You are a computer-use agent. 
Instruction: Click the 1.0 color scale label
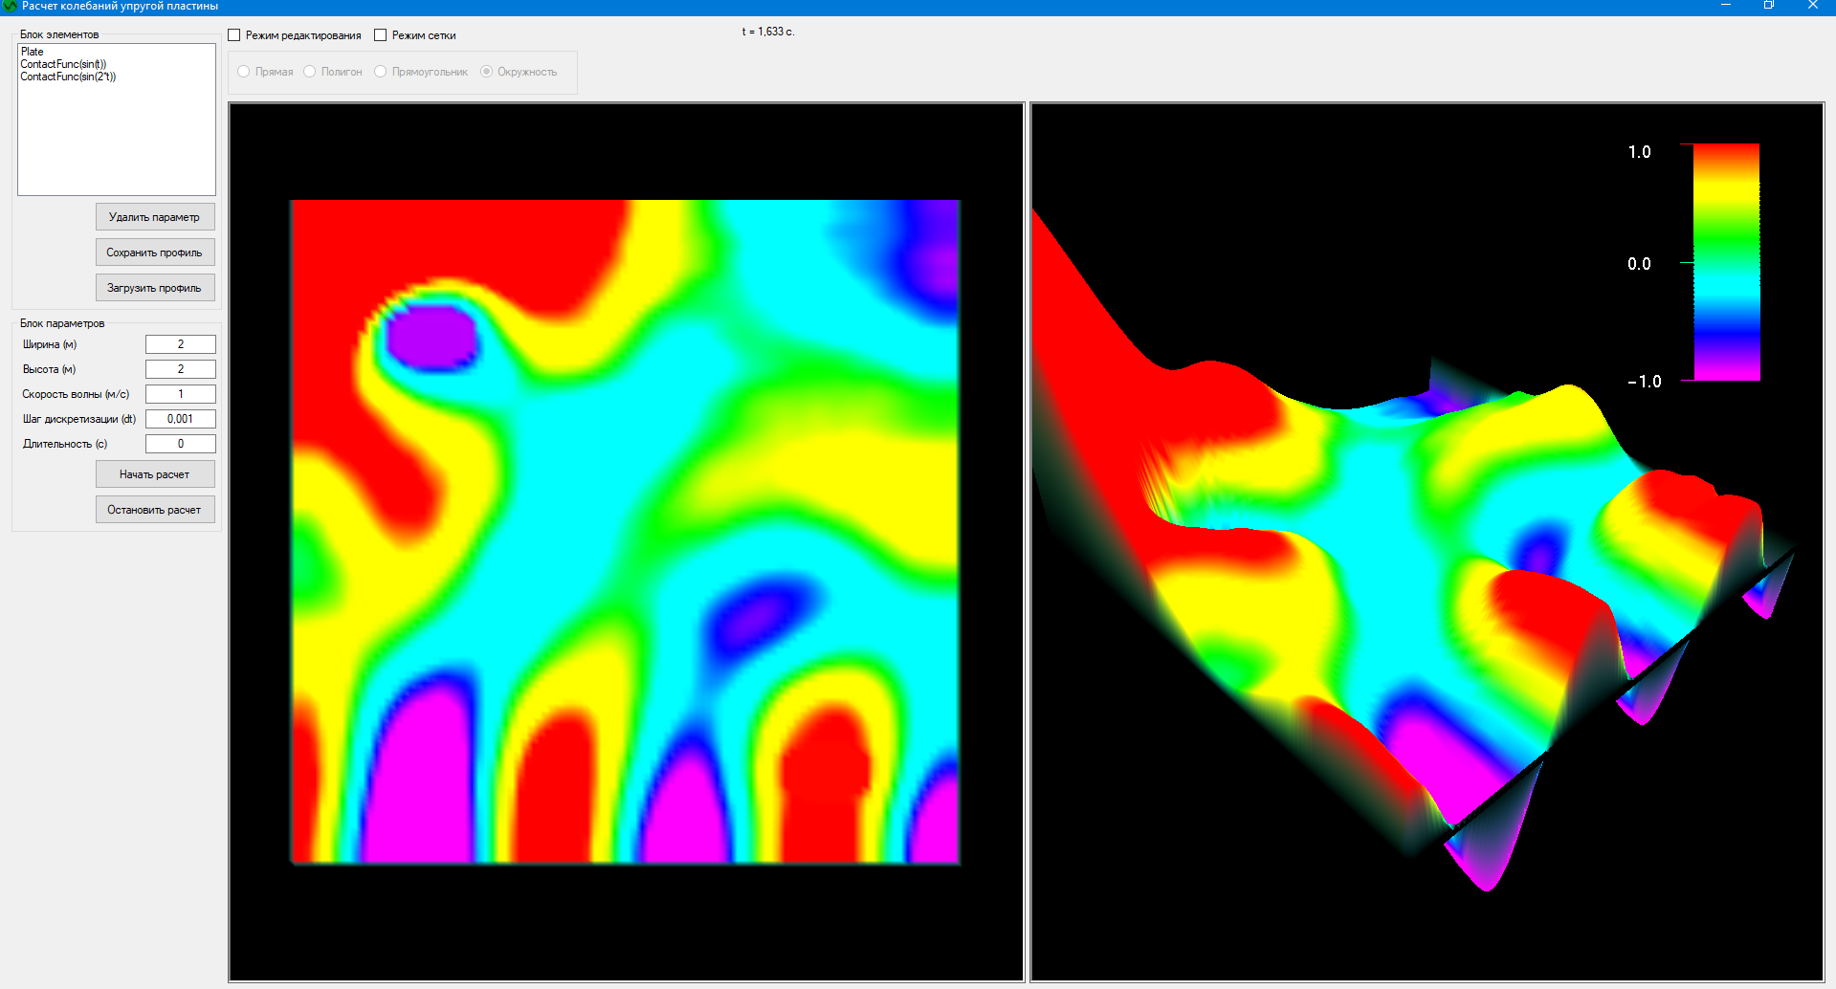click(x=1639, y=152)
